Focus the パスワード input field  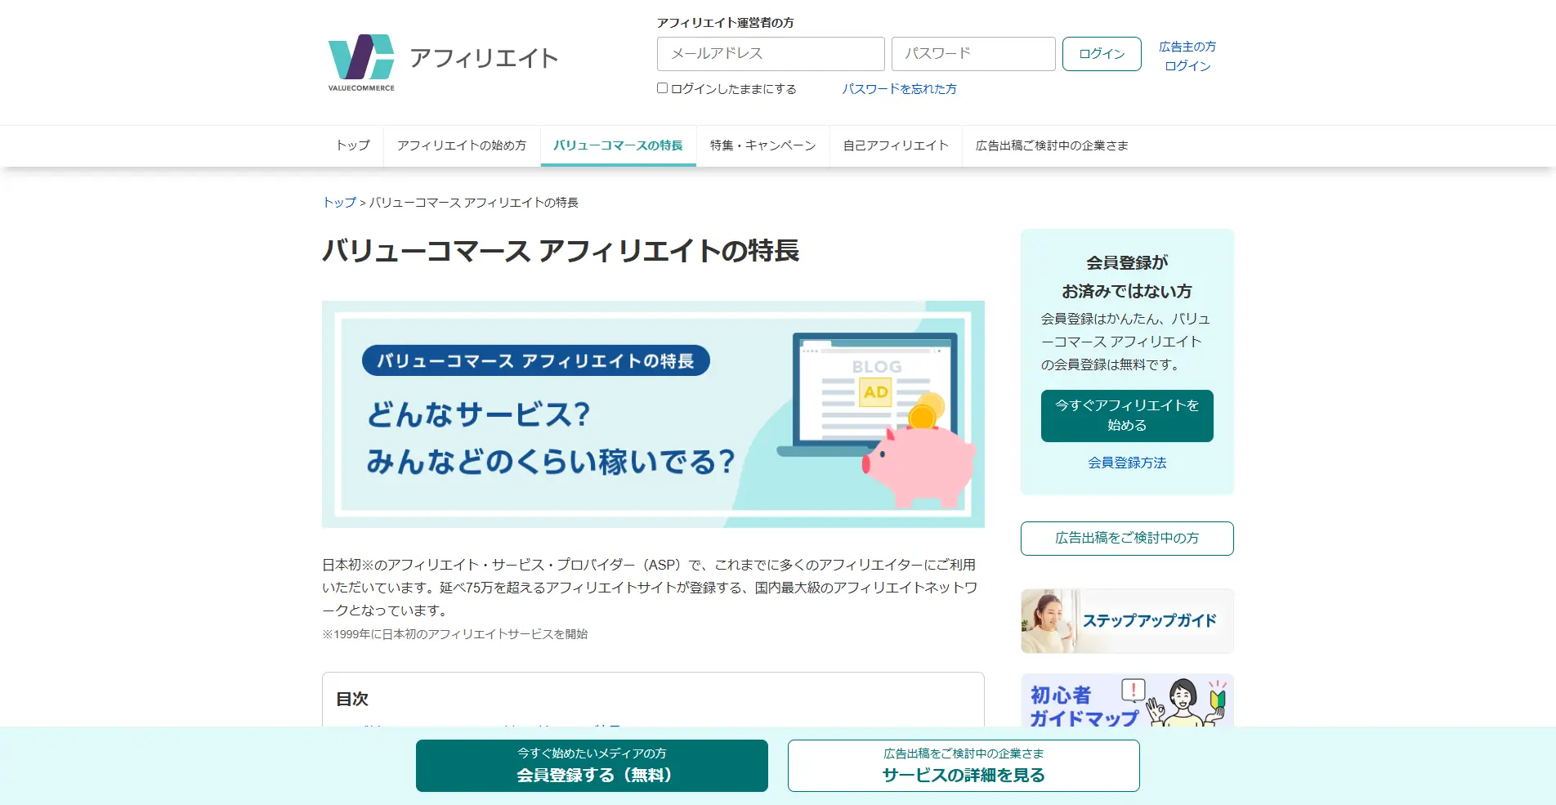(973, 54)
